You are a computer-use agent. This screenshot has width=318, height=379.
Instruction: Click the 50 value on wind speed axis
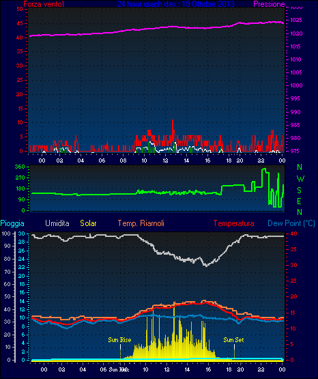(x=20, y=9)
